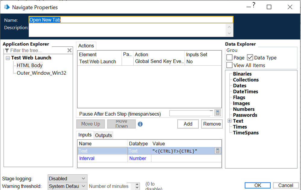Click the Number of minutes field
301x190 pixels.
point(131,186)
